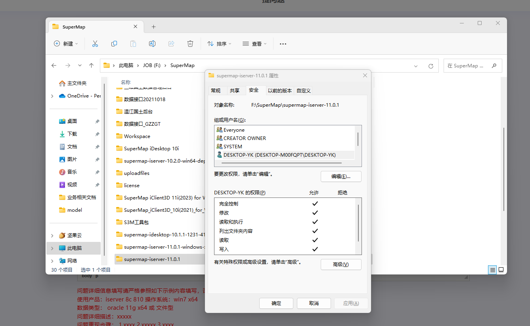Select CREATOR OWNER in the user list
The height and width of the screenshot is (326, 530).
(x=285, y=138)
